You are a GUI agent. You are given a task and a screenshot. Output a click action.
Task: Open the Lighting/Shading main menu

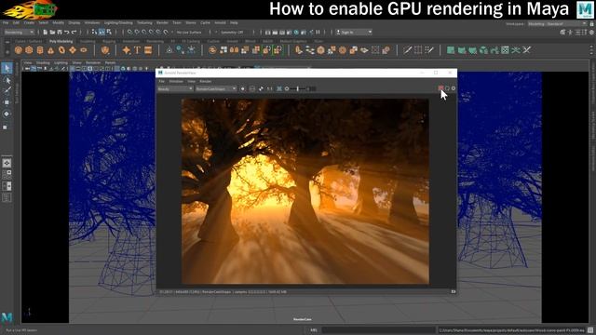click(118, 22)
